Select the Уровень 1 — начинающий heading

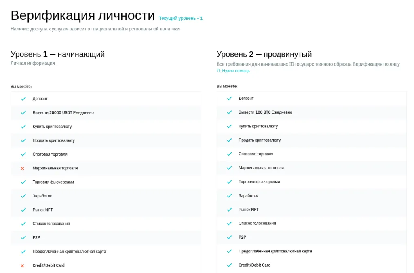tap(58, 54)
